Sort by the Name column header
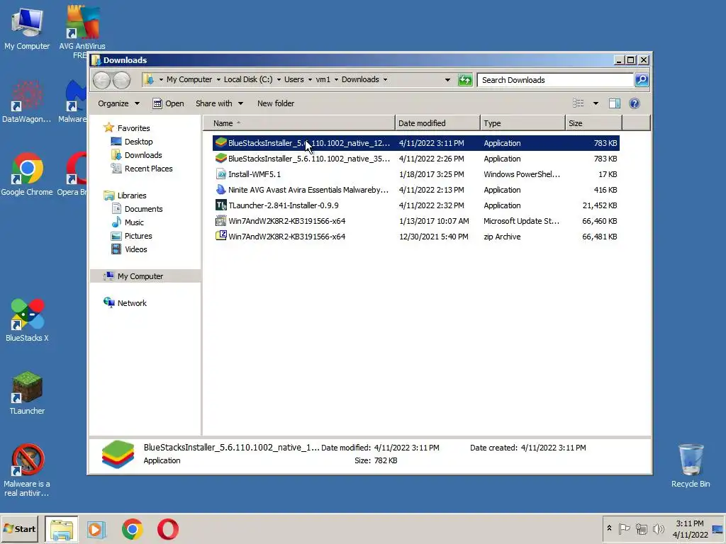This screenshot has height=544, width=726. [299, 123]
